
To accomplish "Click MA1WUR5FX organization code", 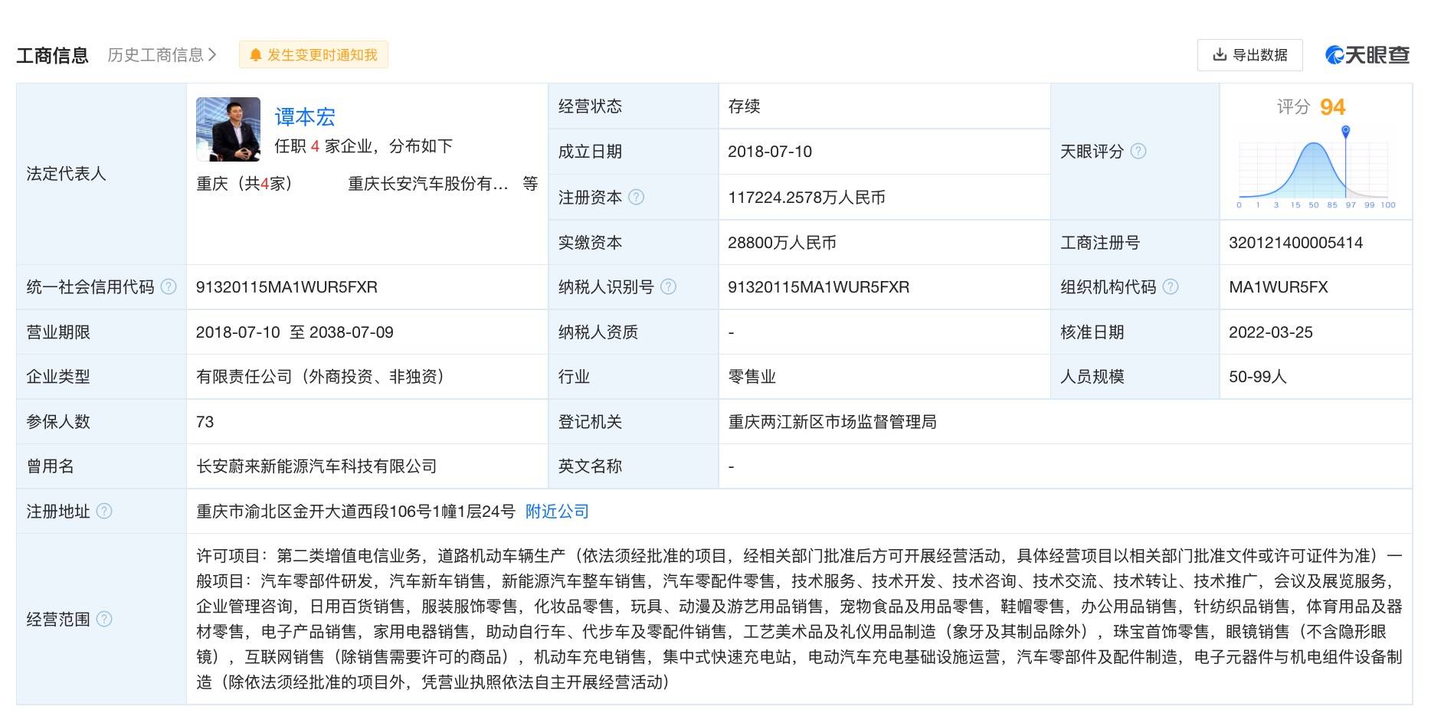I will (x=1279, y=287).
